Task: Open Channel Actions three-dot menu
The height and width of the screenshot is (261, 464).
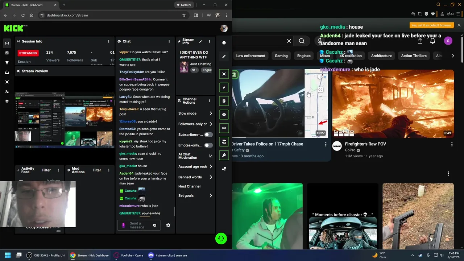Action: point(209,101)
